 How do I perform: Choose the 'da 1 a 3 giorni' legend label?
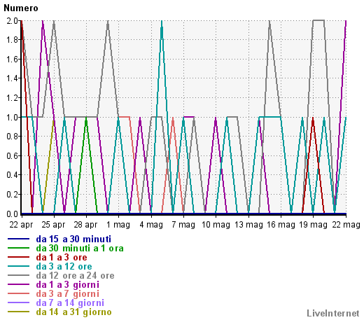point(68,284)
